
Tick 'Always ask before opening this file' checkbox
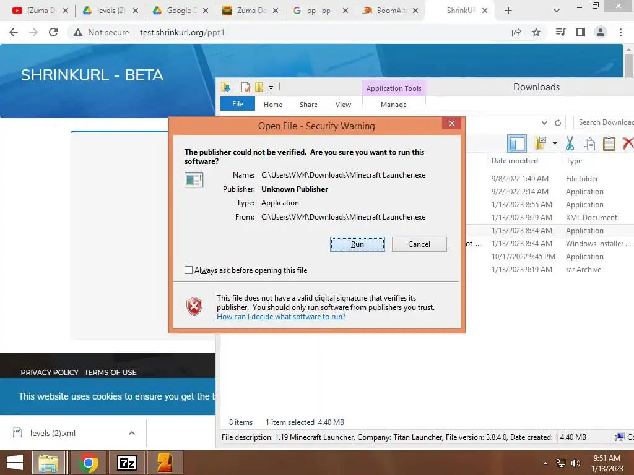pos(188,270)
